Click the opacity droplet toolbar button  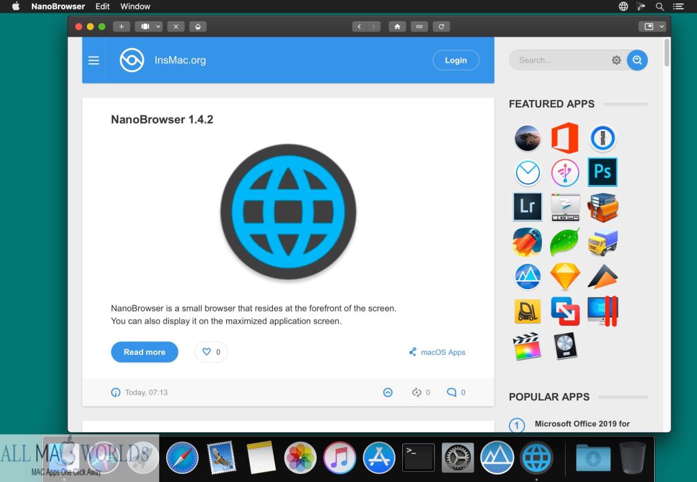(198, 27)
